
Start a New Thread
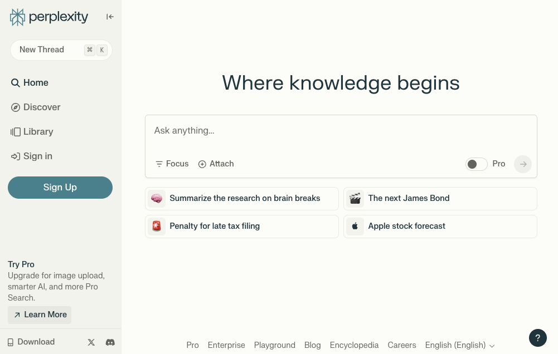point(61,50)
